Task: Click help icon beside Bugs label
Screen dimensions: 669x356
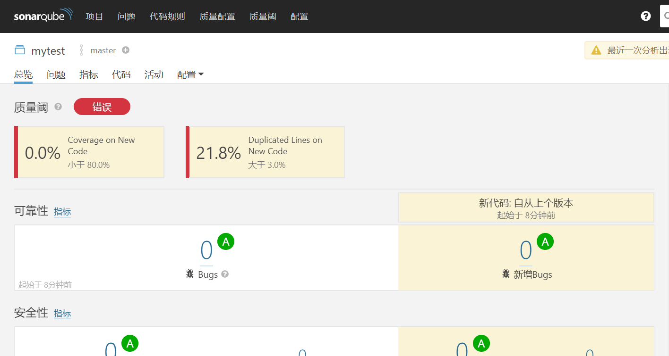Action: 225,274
